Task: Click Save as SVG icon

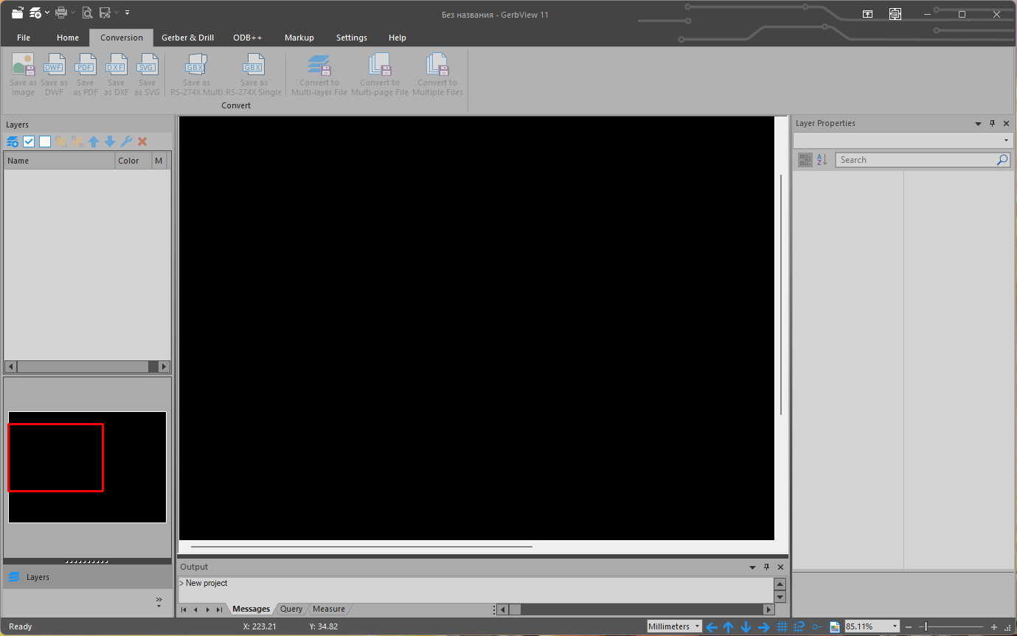Action: click(147, 74)
